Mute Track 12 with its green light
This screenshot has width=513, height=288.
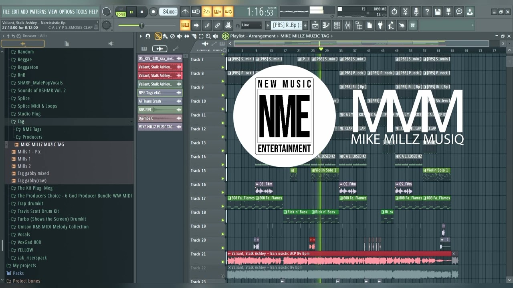[x=223, y=137]
